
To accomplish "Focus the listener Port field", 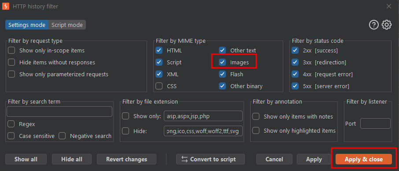I will (375, 123).
